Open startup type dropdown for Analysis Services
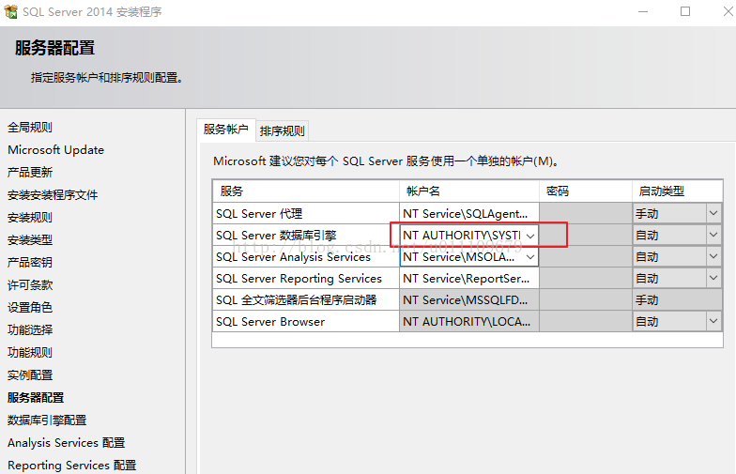 coord(713,257)
